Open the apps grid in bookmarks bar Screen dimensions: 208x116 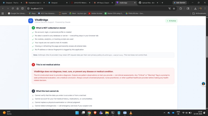[3, 13]
